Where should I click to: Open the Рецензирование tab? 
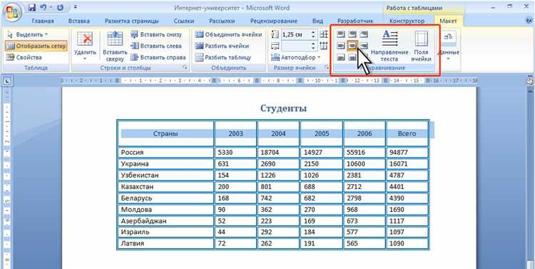tap(274, 21)
